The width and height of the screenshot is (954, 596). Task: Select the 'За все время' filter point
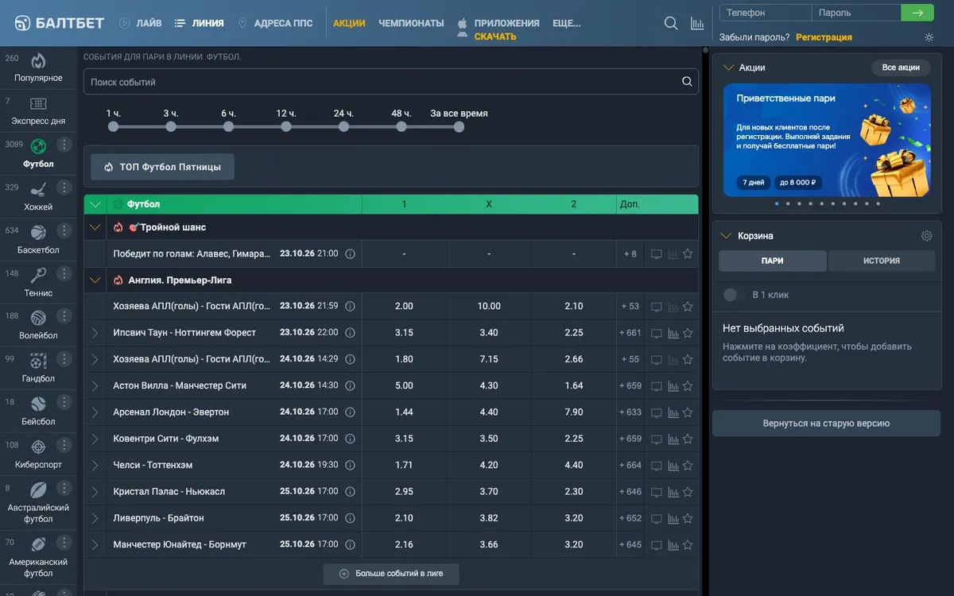point(459,126)
